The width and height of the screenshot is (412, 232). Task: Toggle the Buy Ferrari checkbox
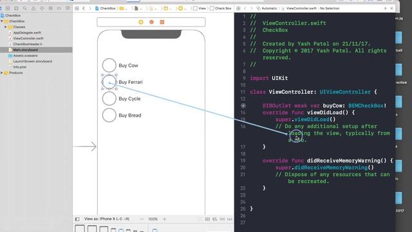coord(109,82)
